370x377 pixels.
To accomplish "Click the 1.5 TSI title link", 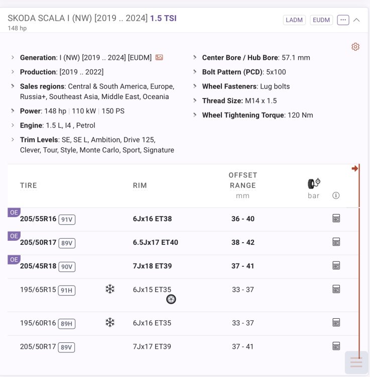I will pos(163,18).
